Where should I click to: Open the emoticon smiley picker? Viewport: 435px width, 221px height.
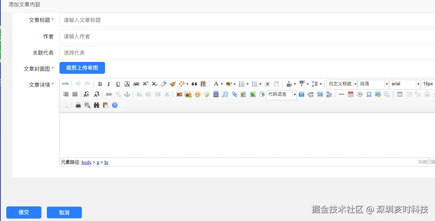pos(198,94)
